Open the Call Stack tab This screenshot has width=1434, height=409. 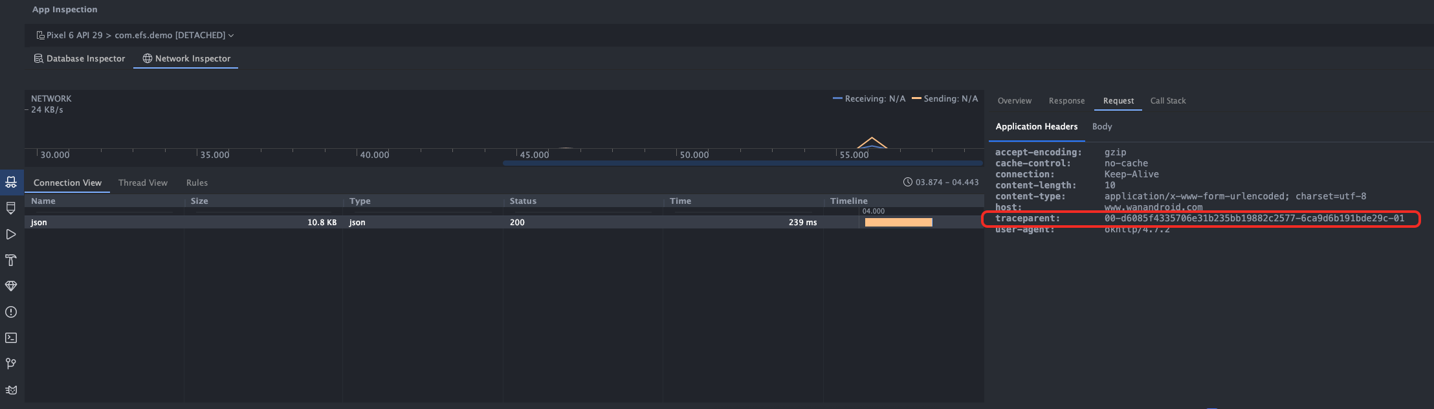(x=1168, y=100)
